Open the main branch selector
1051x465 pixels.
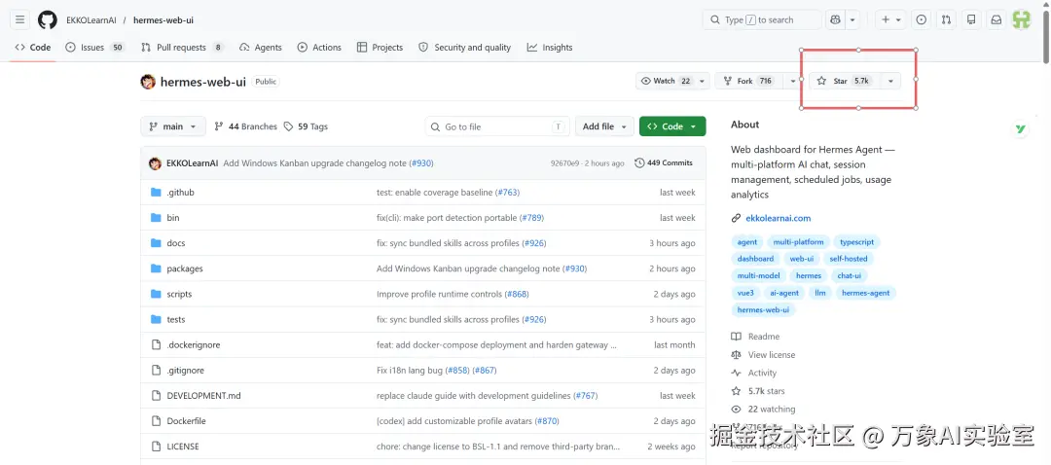pyautogui.click(x=173, y=126)
